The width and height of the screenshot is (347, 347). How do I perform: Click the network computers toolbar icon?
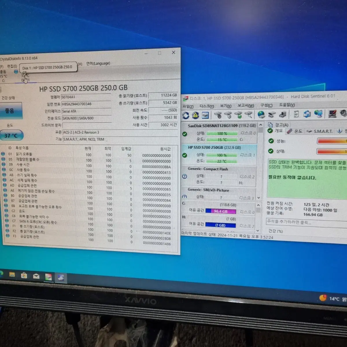pos(318,114)
